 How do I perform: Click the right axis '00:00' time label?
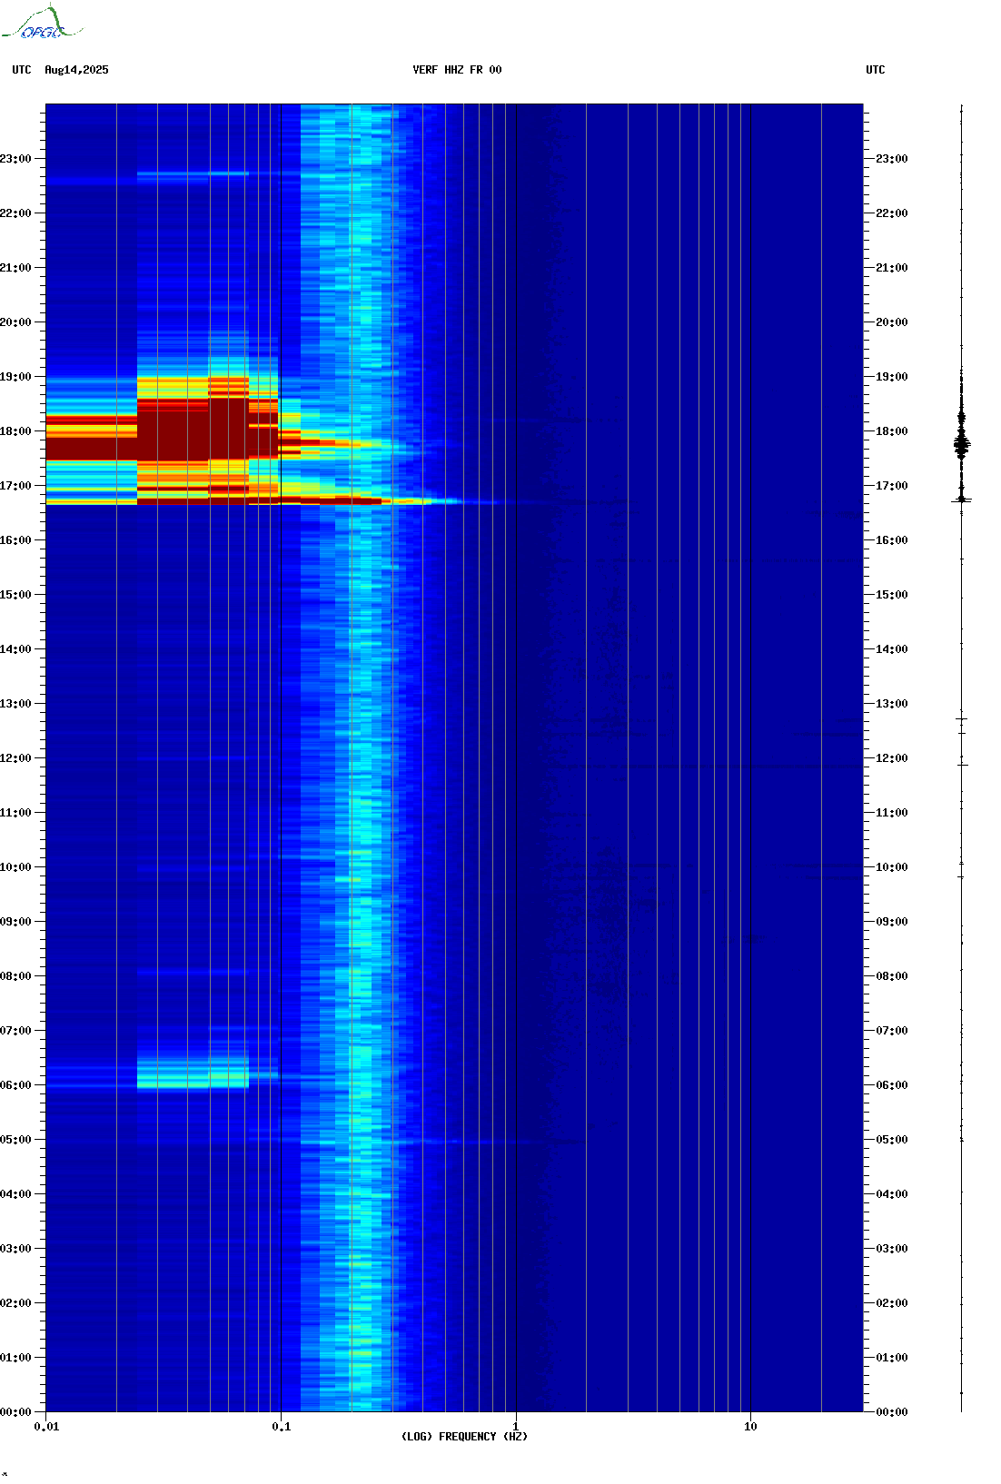click(x=892, y=1412)
